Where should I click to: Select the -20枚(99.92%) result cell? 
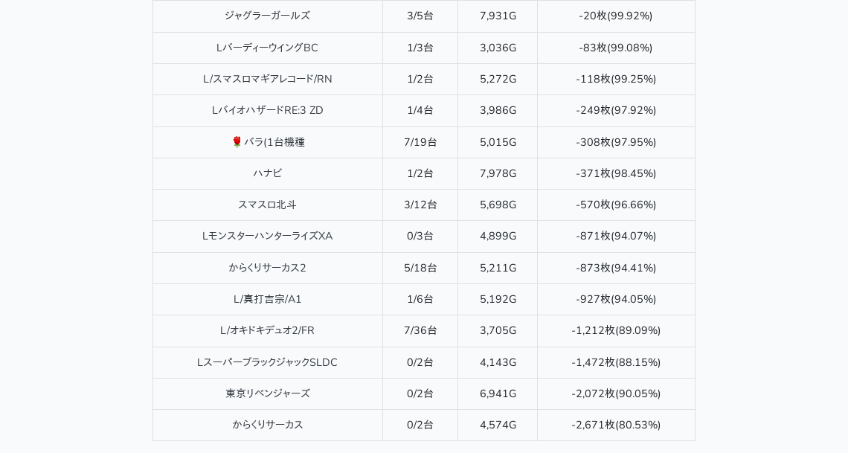(616, 16)
